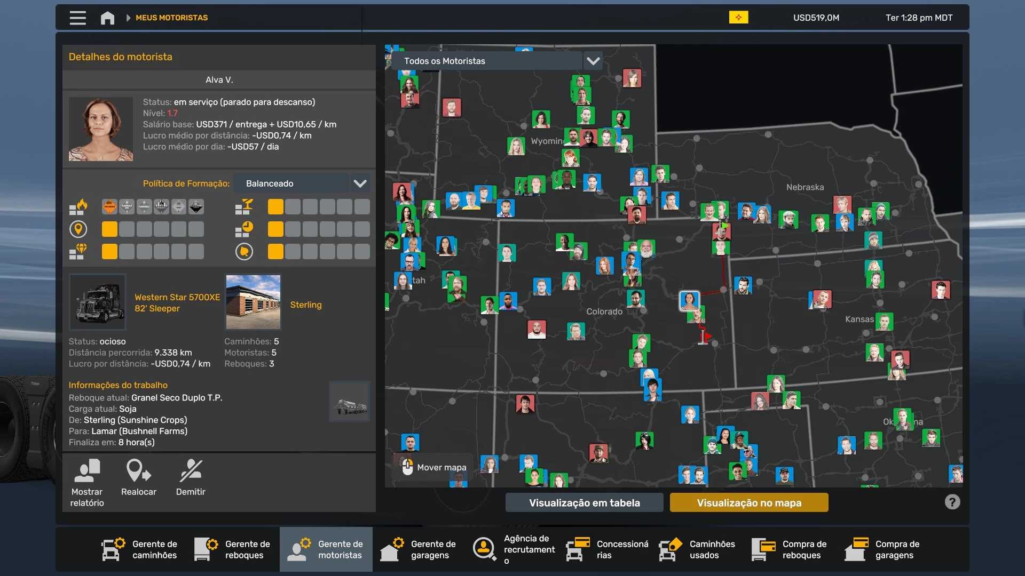The width and height of the screenshot is (1025, 576).
Task: Switch to Visualização em tabela
Action: click(x=584, y=502)
